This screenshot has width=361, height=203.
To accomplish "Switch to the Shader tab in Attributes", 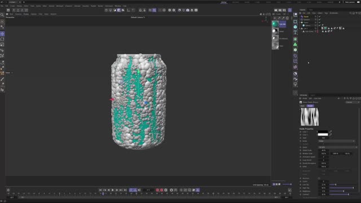I will coord(310,106).
